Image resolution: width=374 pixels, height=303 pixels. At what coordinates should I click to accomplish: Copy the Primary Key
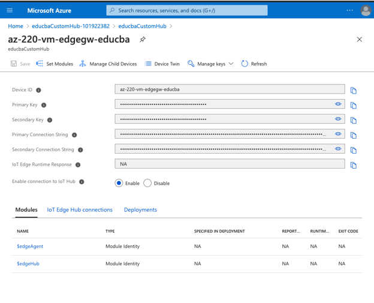coord(353,105)
